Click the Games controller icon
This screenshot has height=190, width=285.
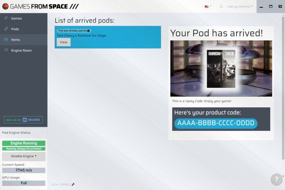point(6,18)
